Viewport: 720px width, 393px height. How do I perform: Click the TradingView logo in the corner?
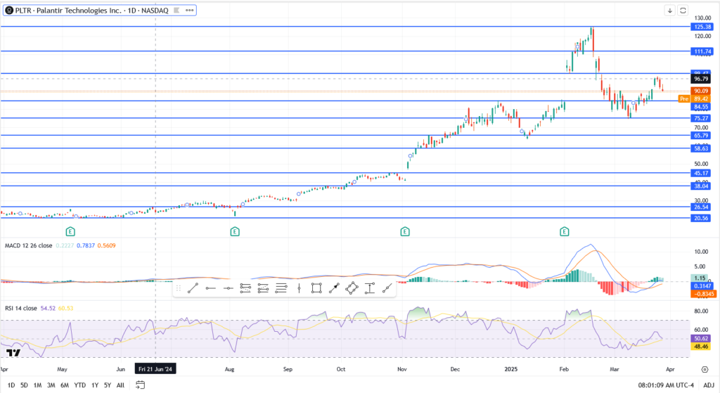13,352
